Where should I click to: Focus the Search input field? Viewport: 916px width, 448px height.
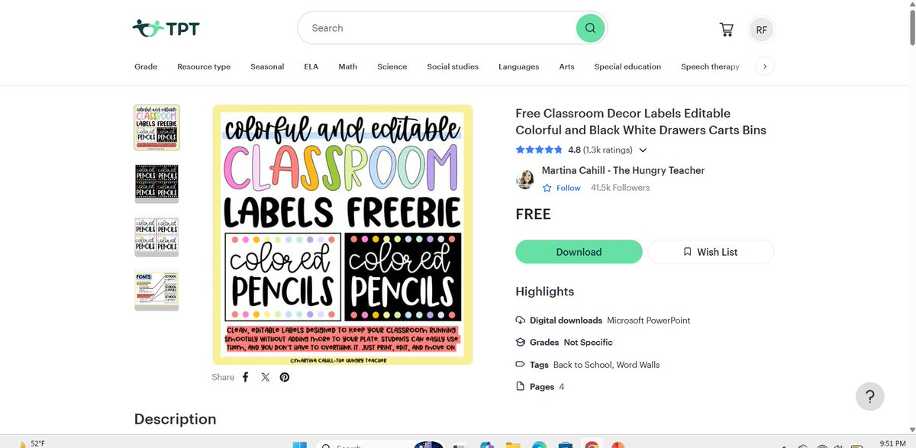pyautogui.click(x=439, y=28)
